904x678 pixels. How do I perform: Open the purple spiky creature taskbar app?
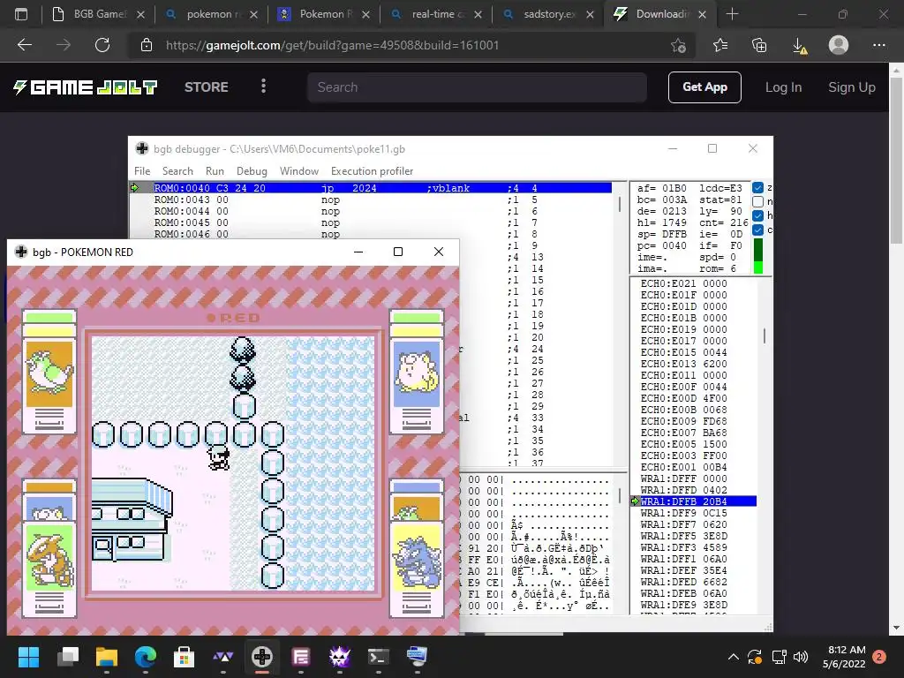[340, 657]
